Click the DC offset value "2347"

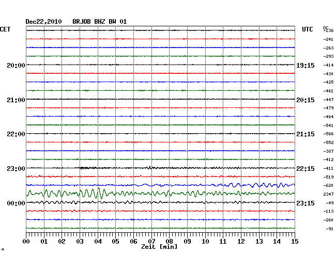pyautogui.click(x=328, y=194)
